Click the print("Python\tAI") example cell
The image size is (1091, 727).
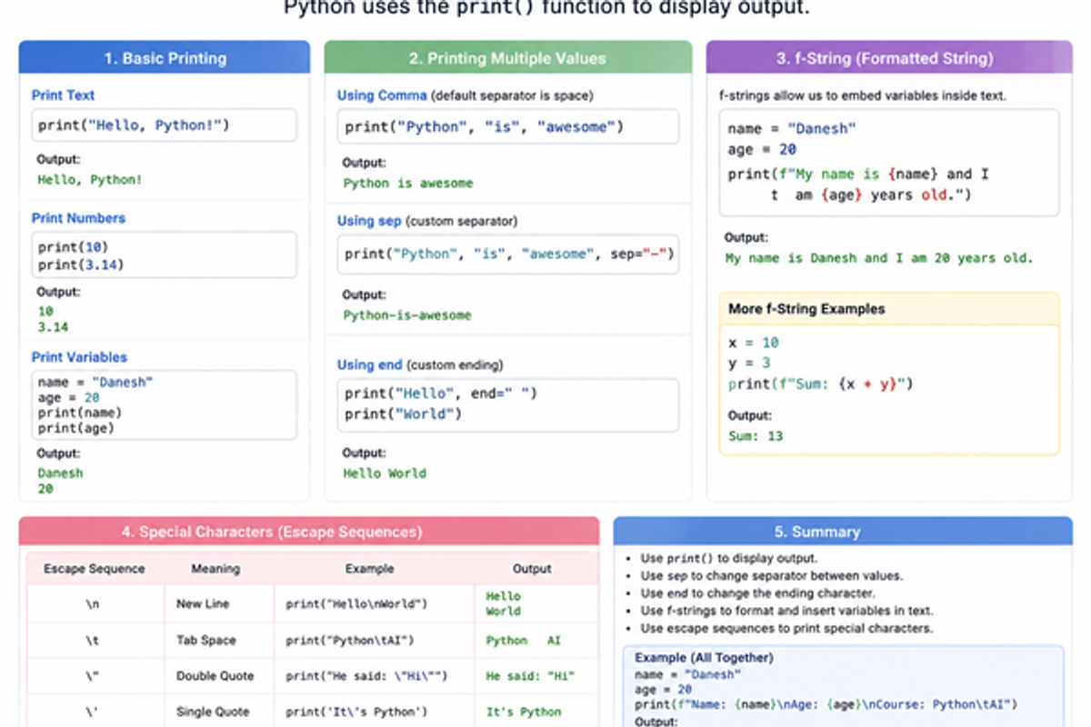(x=350, y=641)
